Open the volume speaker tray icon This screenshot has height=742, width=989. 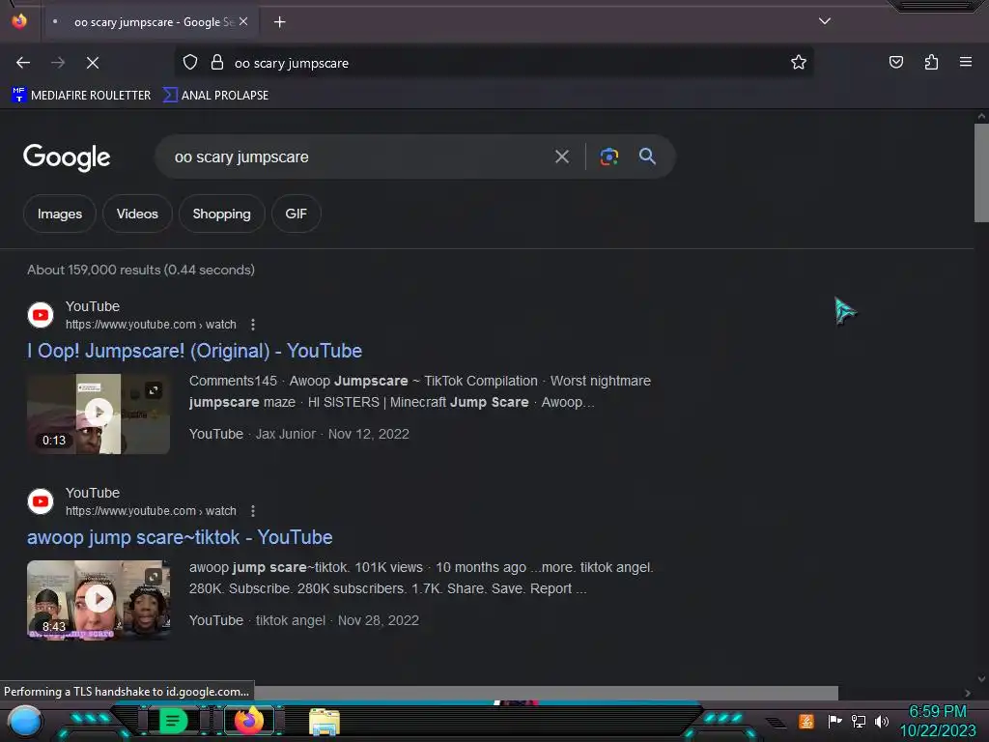[882, 721]
